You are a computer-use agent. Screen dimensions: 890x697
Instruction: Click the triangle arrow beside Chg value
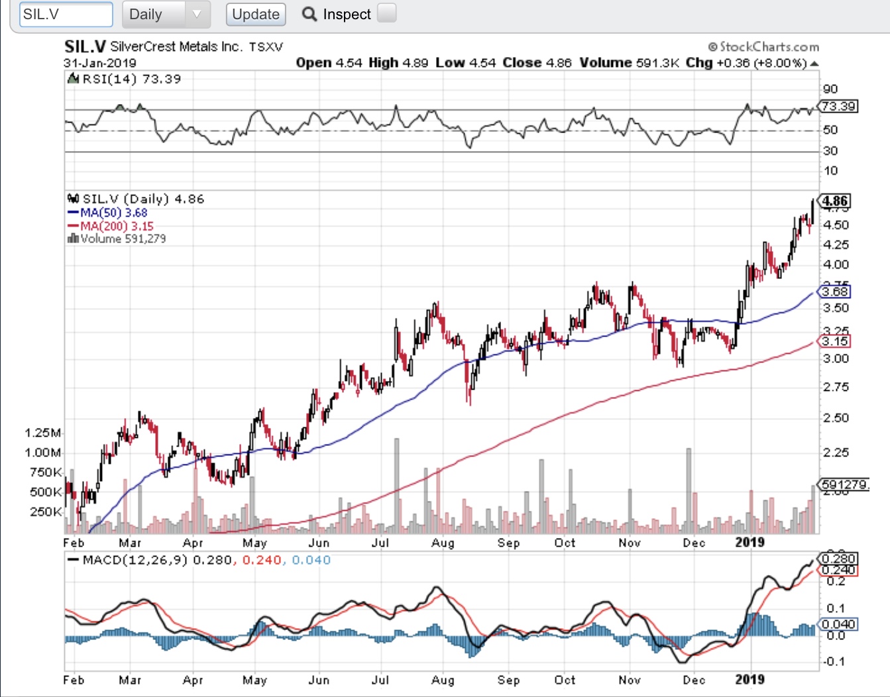814,64
